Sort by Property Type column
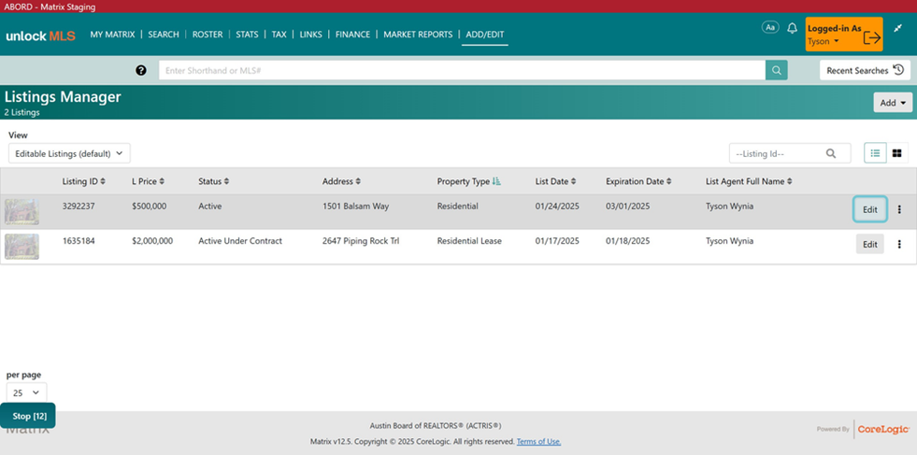917x455 pixels. pyautogui.click(x=469, y=181)
